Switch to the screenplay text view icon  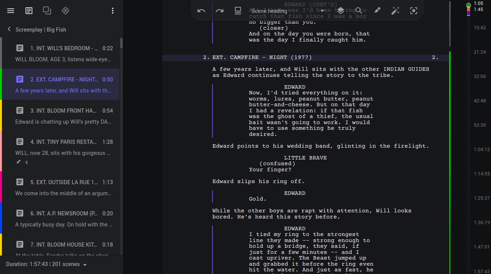coord(29,11)
